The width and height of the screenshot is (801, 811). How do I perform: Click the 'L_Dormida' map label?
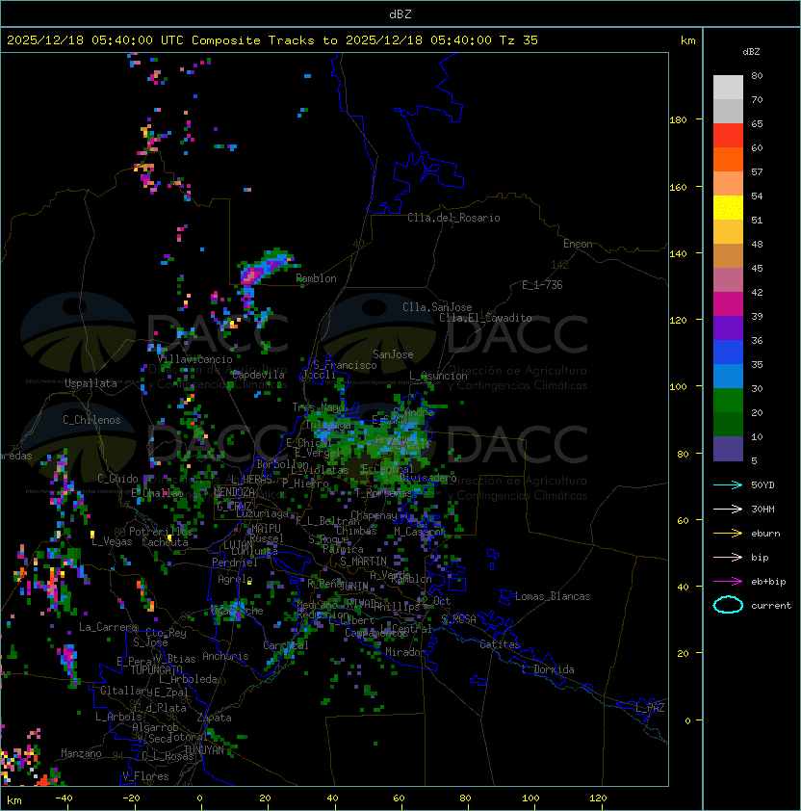[x=548, y=669]
